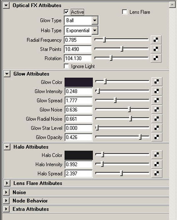This screenshot has height=220, width=177.
Task: Collapse the Glow Attributes section
Action: (7, 74)
